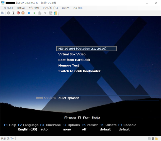The height and width of the screenshot is (141, 161).
Task: Minimize the VM connection window
Action: (138, 3)
